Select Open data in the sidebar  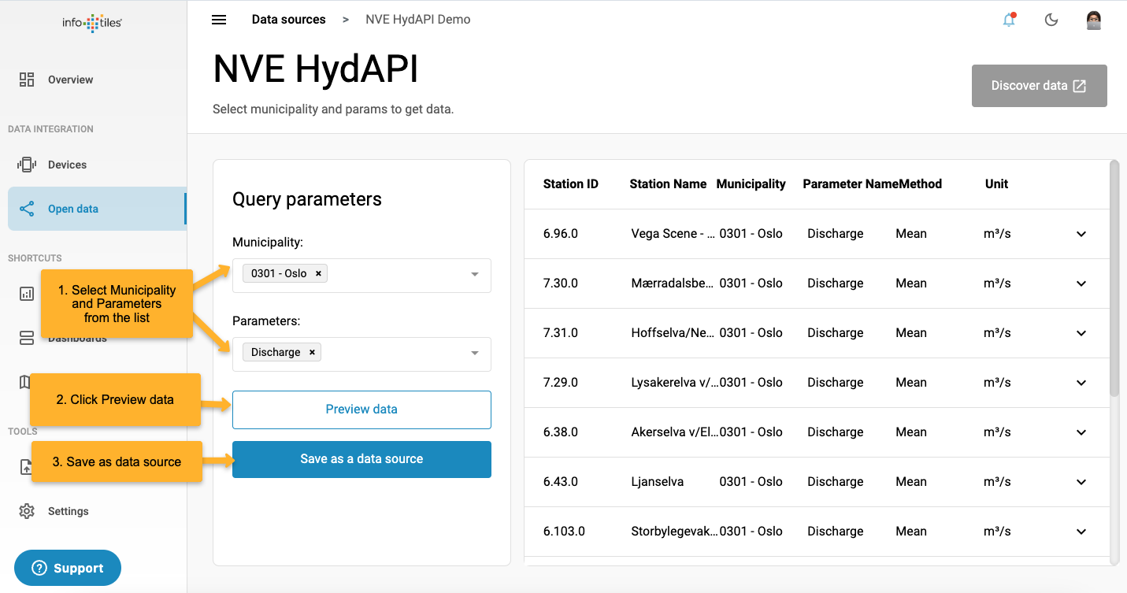72,209
